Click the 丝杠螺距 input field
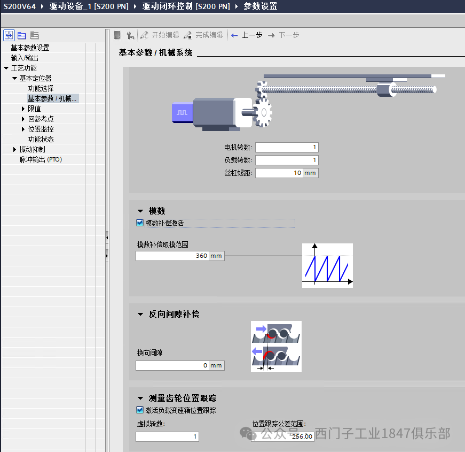The height and width of the screenshot is (452, 465). point(287,173)
